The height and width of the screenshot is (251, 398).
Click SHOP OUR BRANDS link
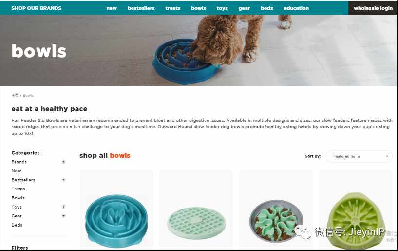pyautogui.click(x=37, y=8)
